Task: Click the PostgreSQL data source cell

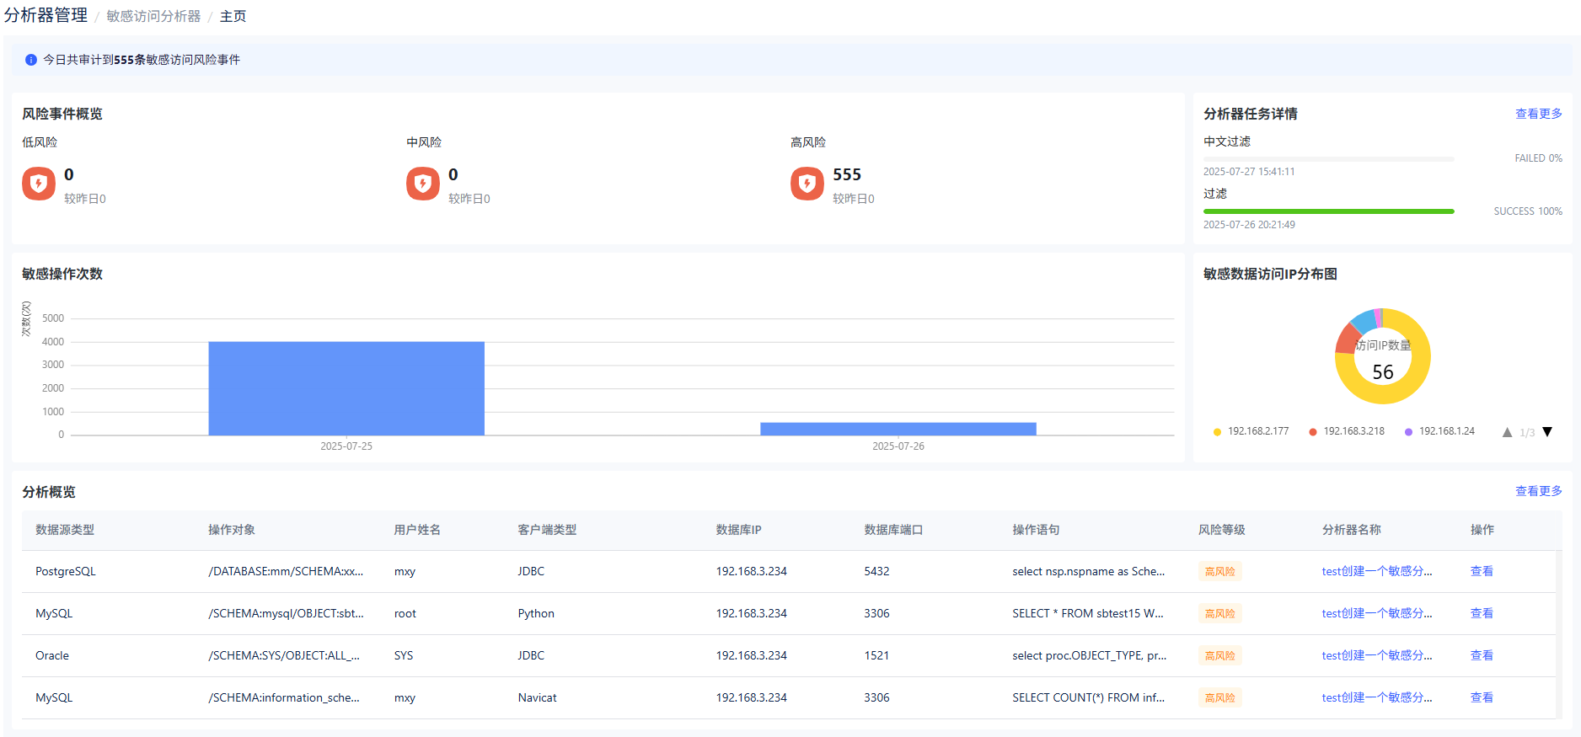Action: click(66, 571)
